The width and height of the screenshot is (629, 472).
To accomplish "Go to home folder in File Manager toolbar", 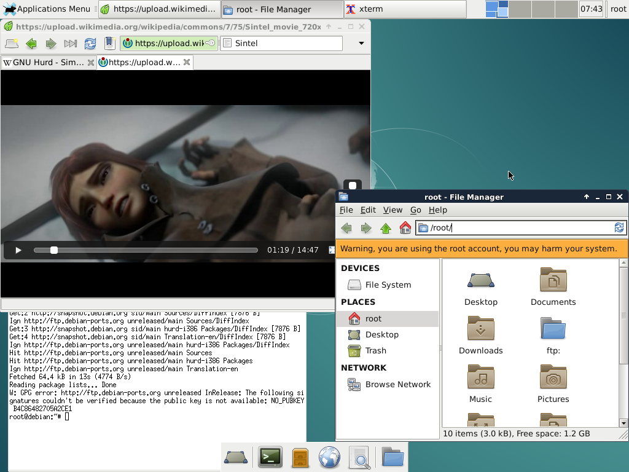I will (405, 228).
